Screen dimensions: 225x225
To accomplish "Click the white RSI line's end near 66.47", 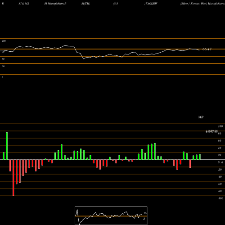I will [x=199, y=50].
